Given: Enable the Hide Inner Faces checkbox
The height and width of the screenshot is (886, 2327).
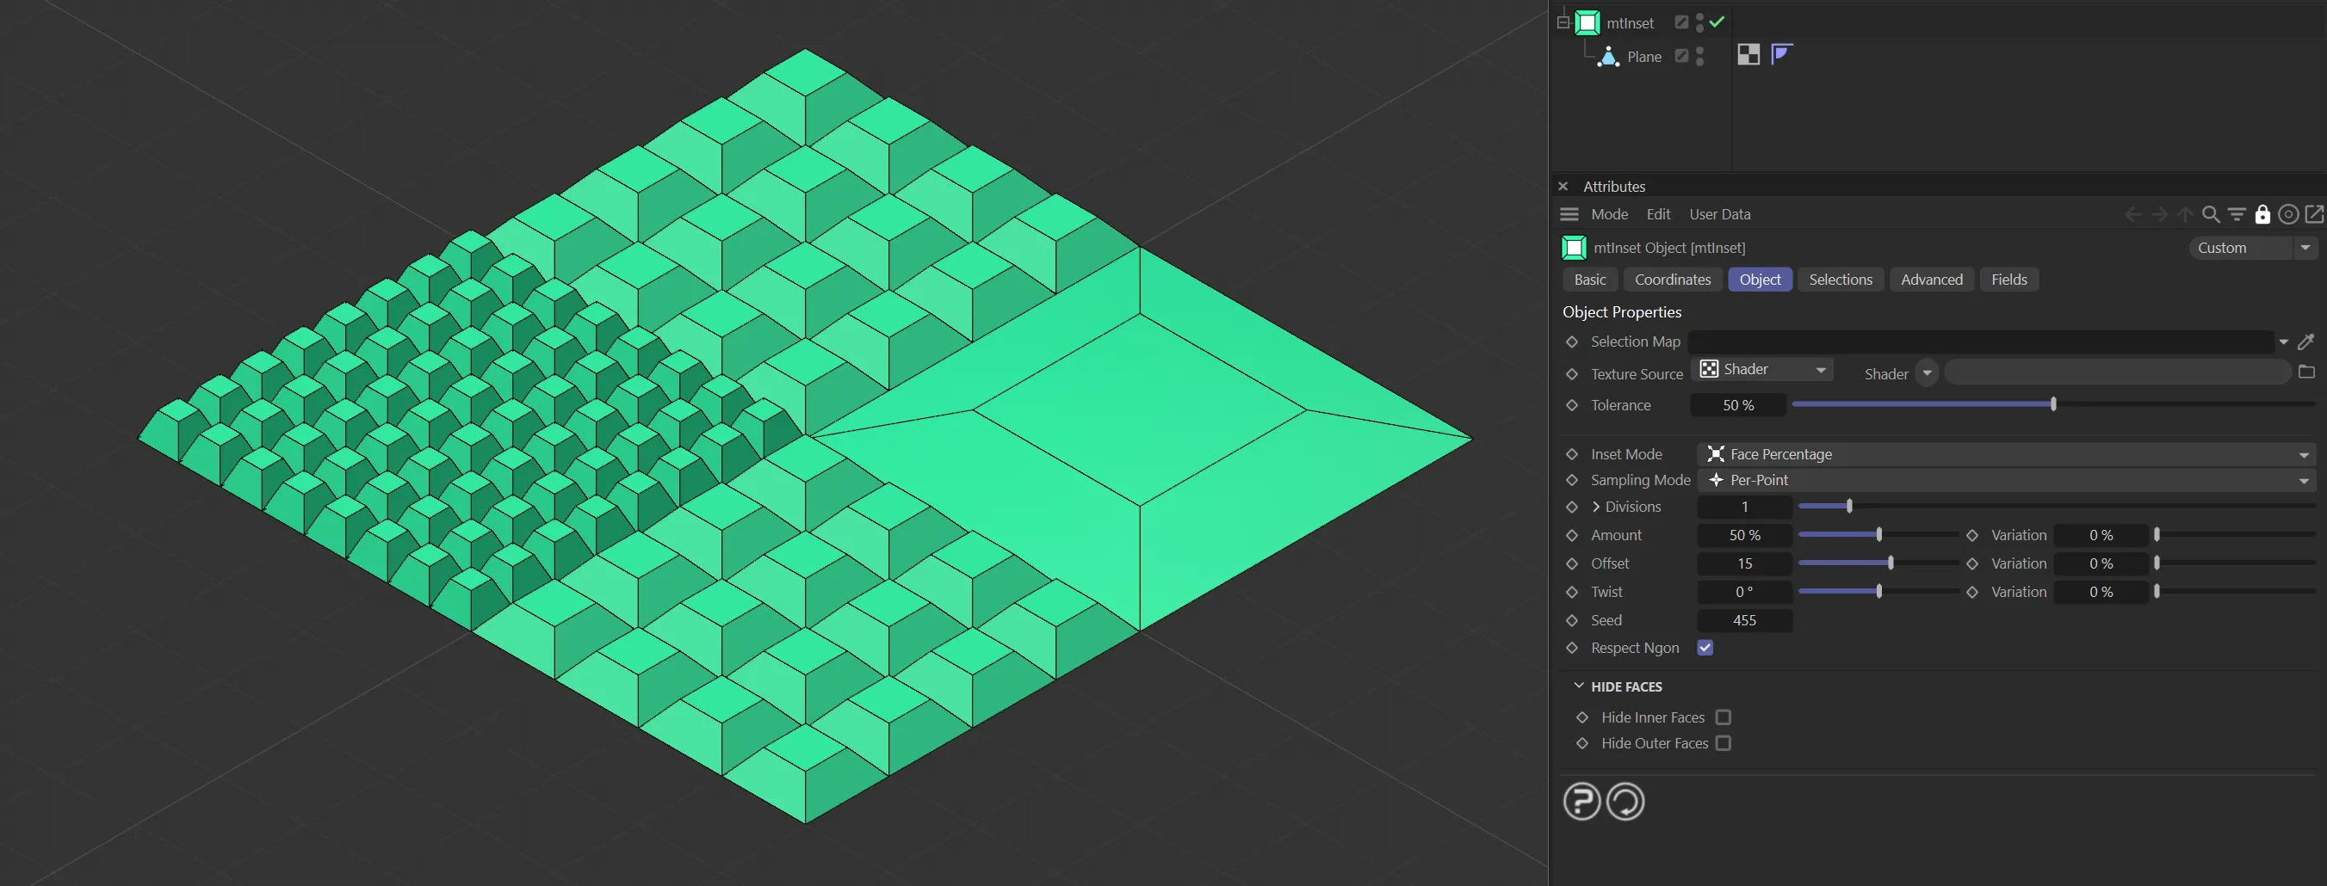Looking at the screenshot, I should [x=1723, y=717].
